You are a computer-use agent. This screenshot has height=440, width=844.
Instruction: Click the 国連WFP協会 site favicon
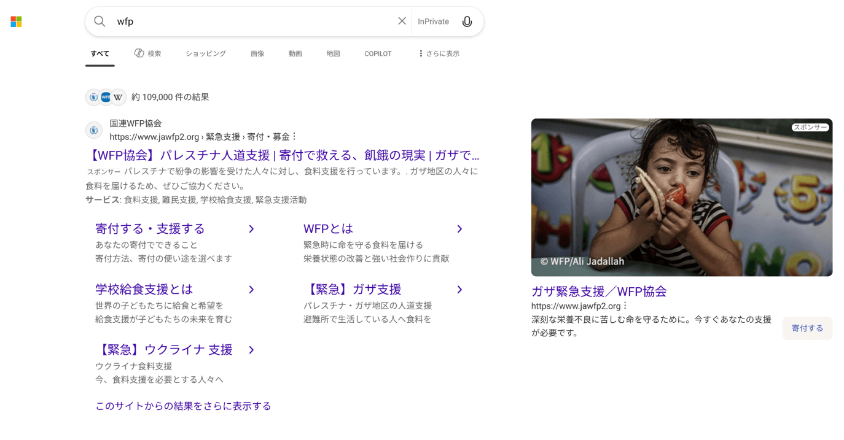pyautogui.click(x=94, y=130)
